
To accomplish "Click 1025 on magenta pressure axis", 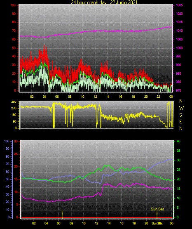I will 179,5.
